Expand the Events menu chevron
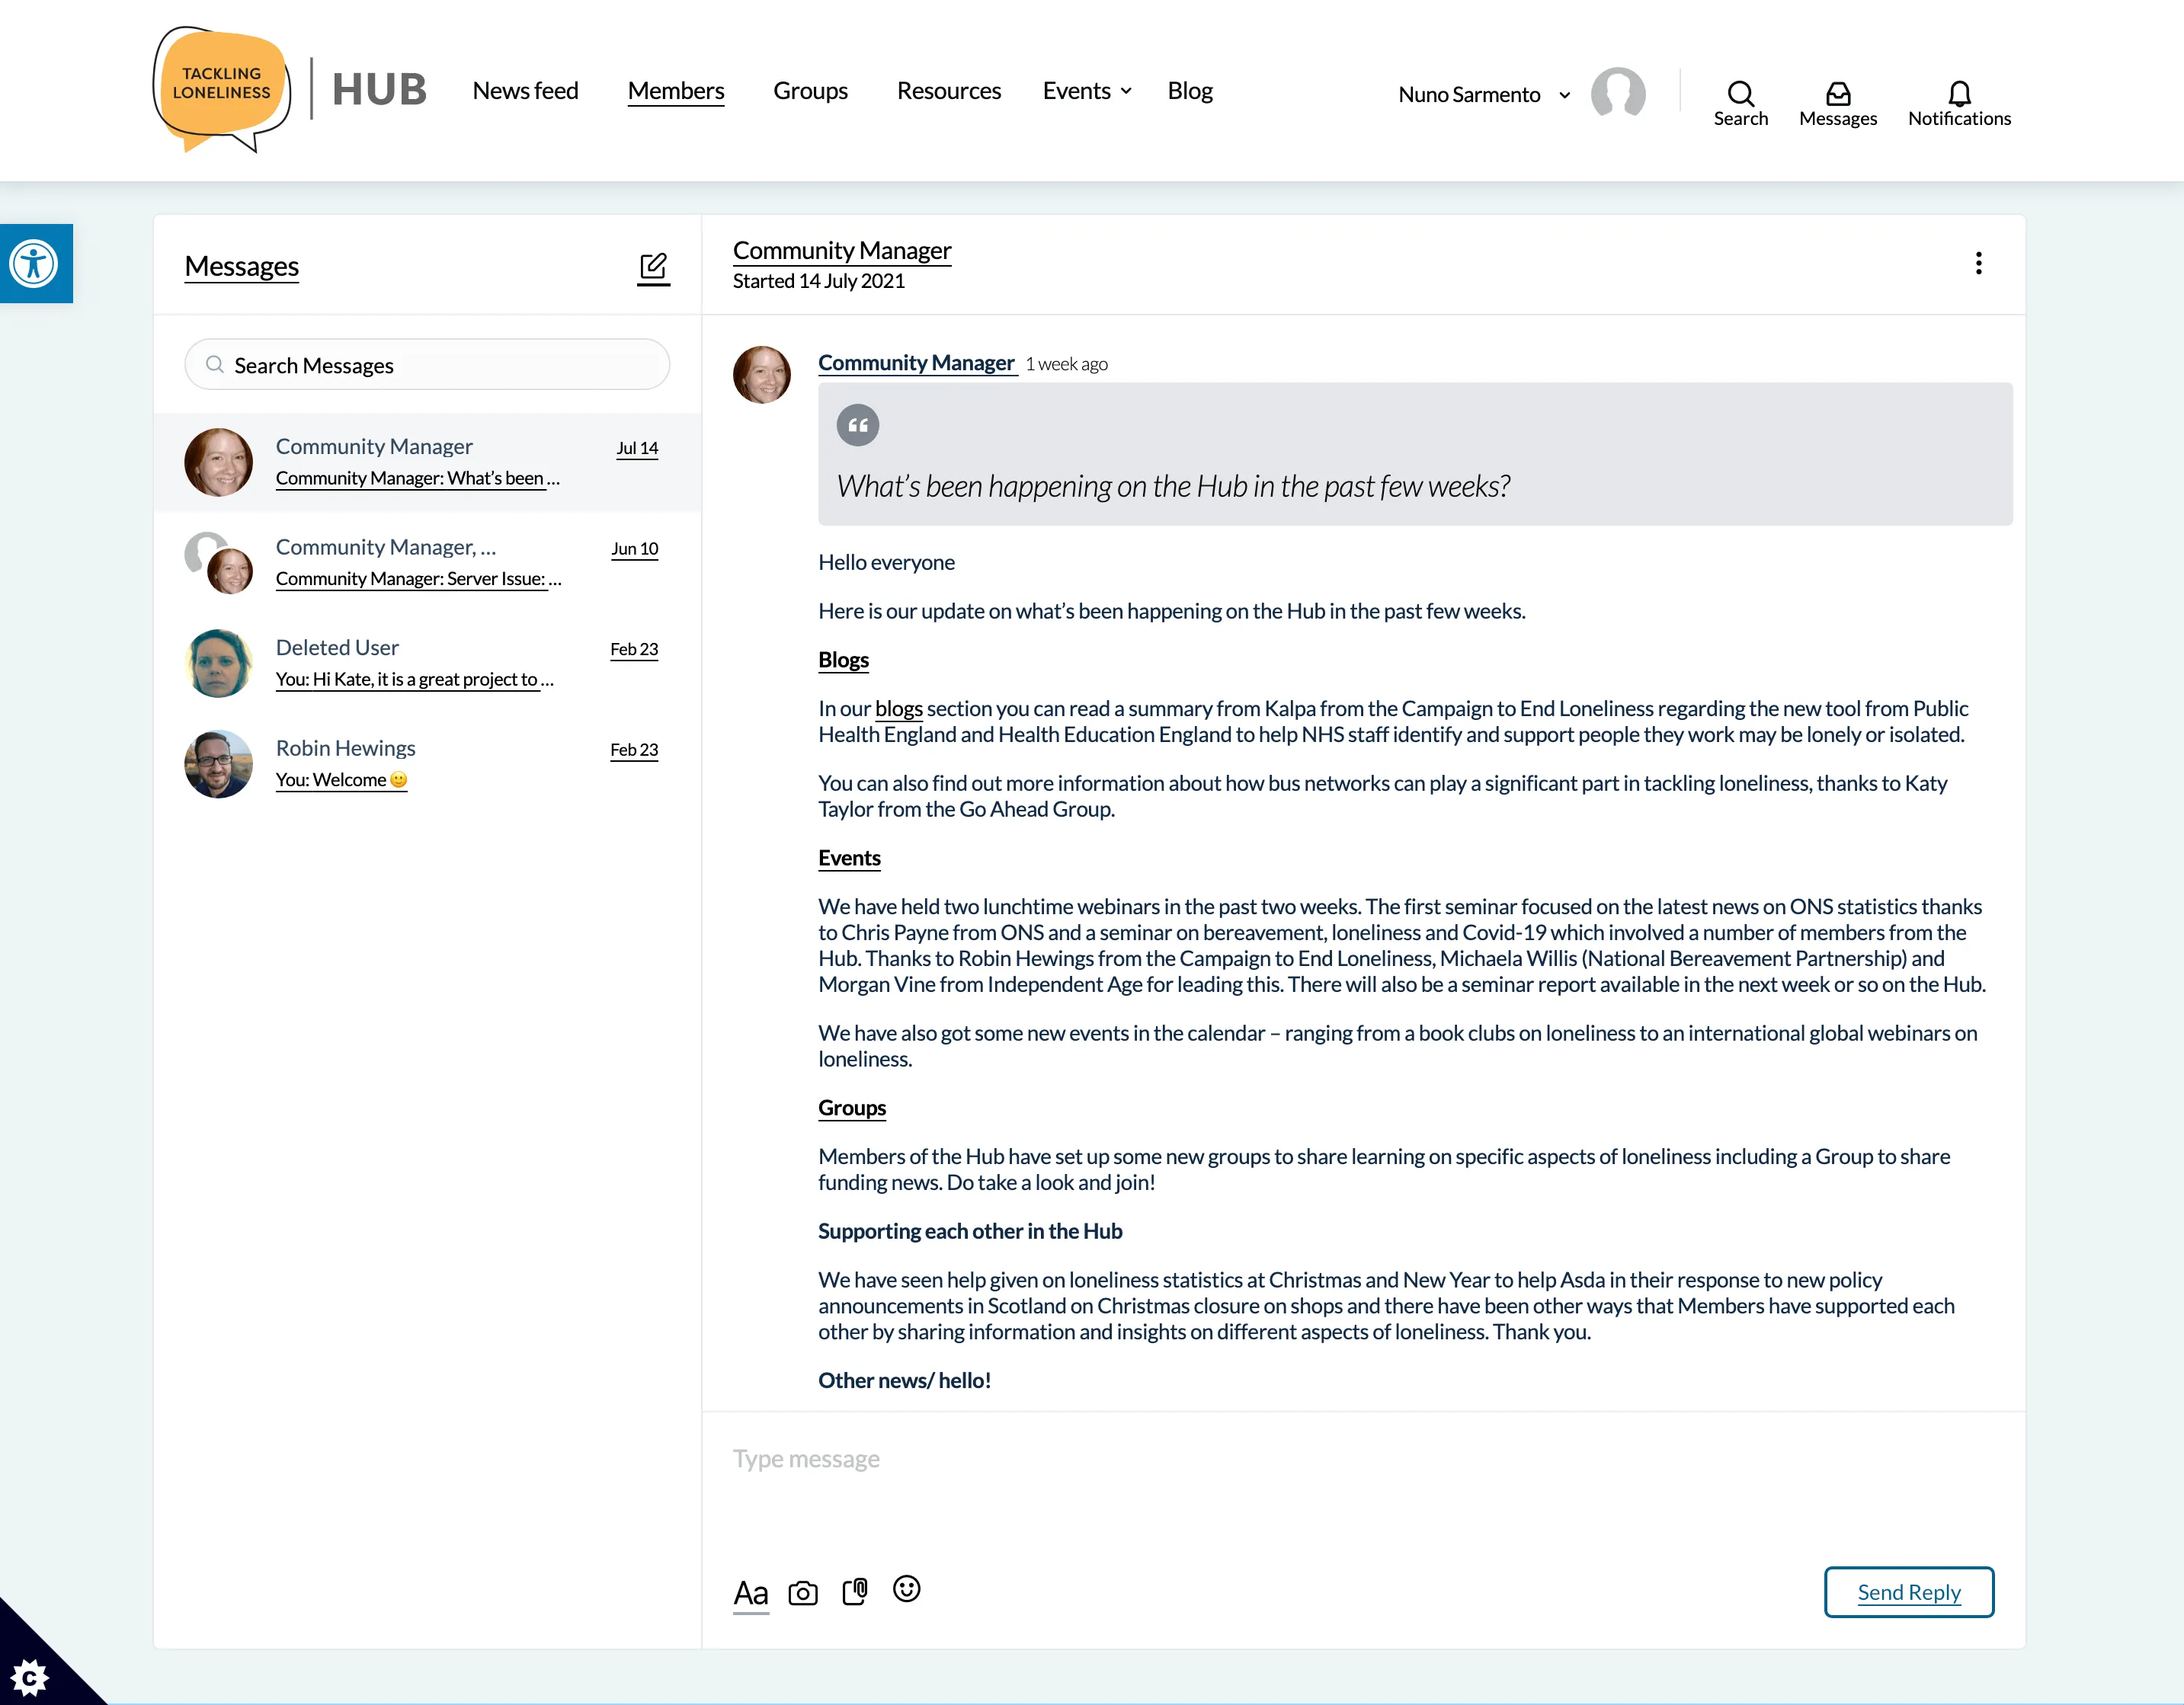The image size is (2184, 1705). tap(1126, 91)
